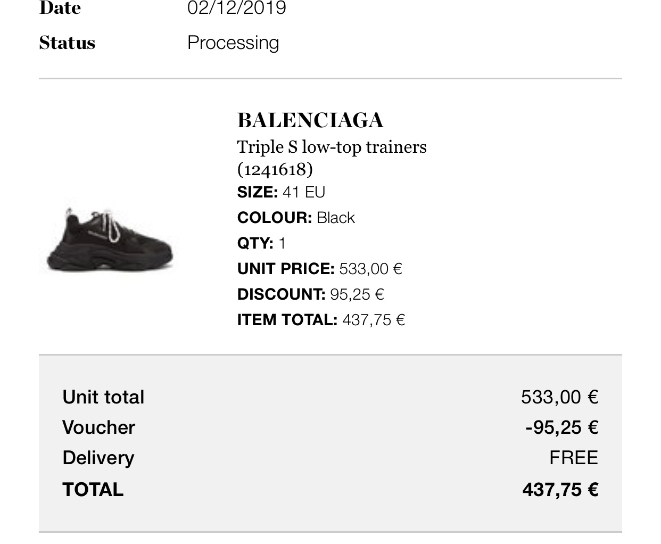661x544 pixels.
Task: Click the order date 02/12/2019
Action: click(236, 8)
